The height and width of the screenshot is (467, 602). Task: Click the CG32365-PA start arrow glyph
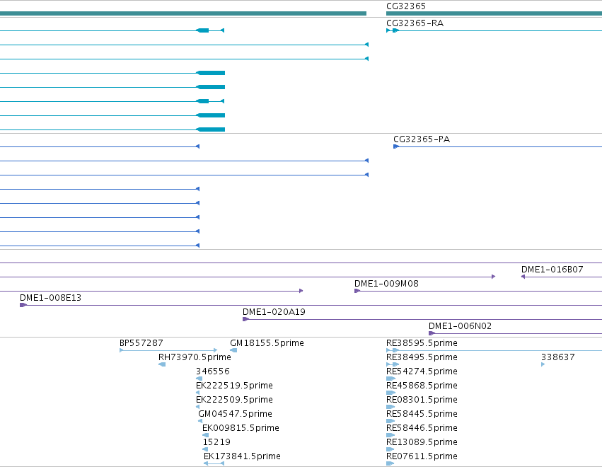(x=396, y=146)
